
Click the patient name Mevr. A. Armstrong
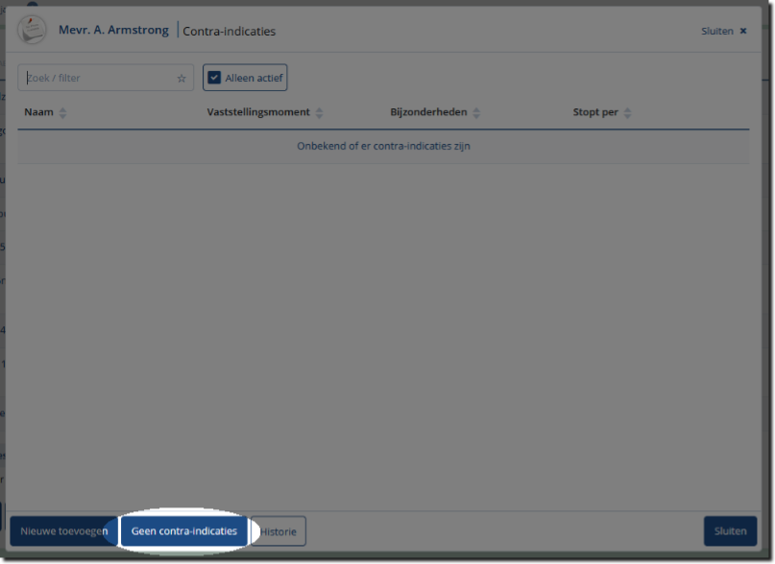(x=113, y=31)
